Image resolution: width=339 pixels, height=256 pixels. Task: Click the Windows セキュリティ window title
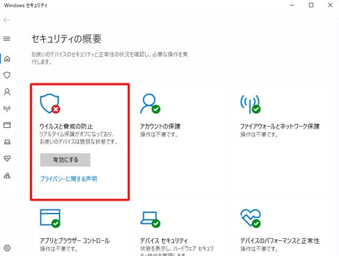[x=25, y=5]
